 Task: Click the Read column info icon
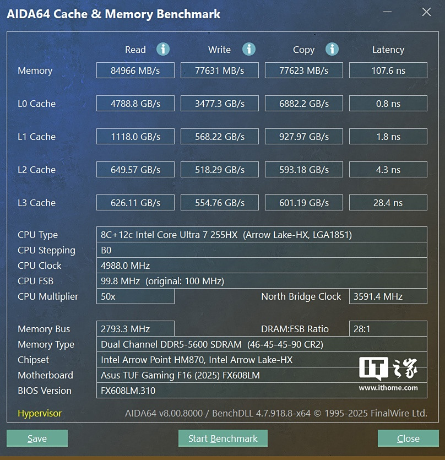point(163,49)
